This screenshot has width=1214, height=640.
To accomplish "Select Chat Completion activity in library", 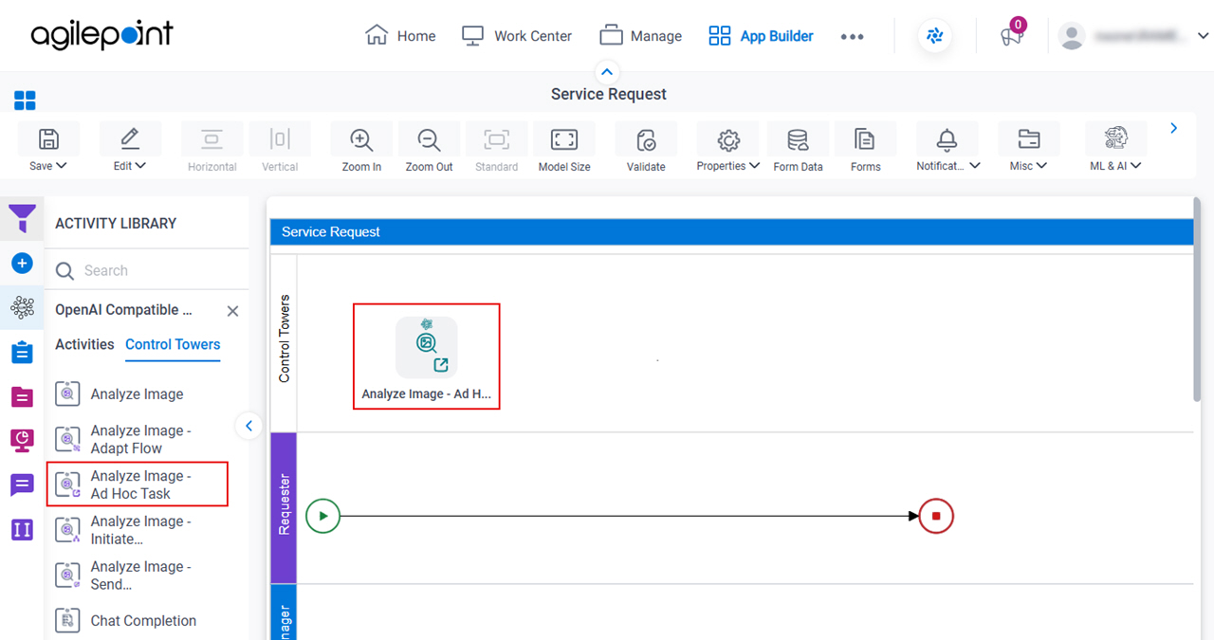I will pyautogui.click(x=125, y=621).
